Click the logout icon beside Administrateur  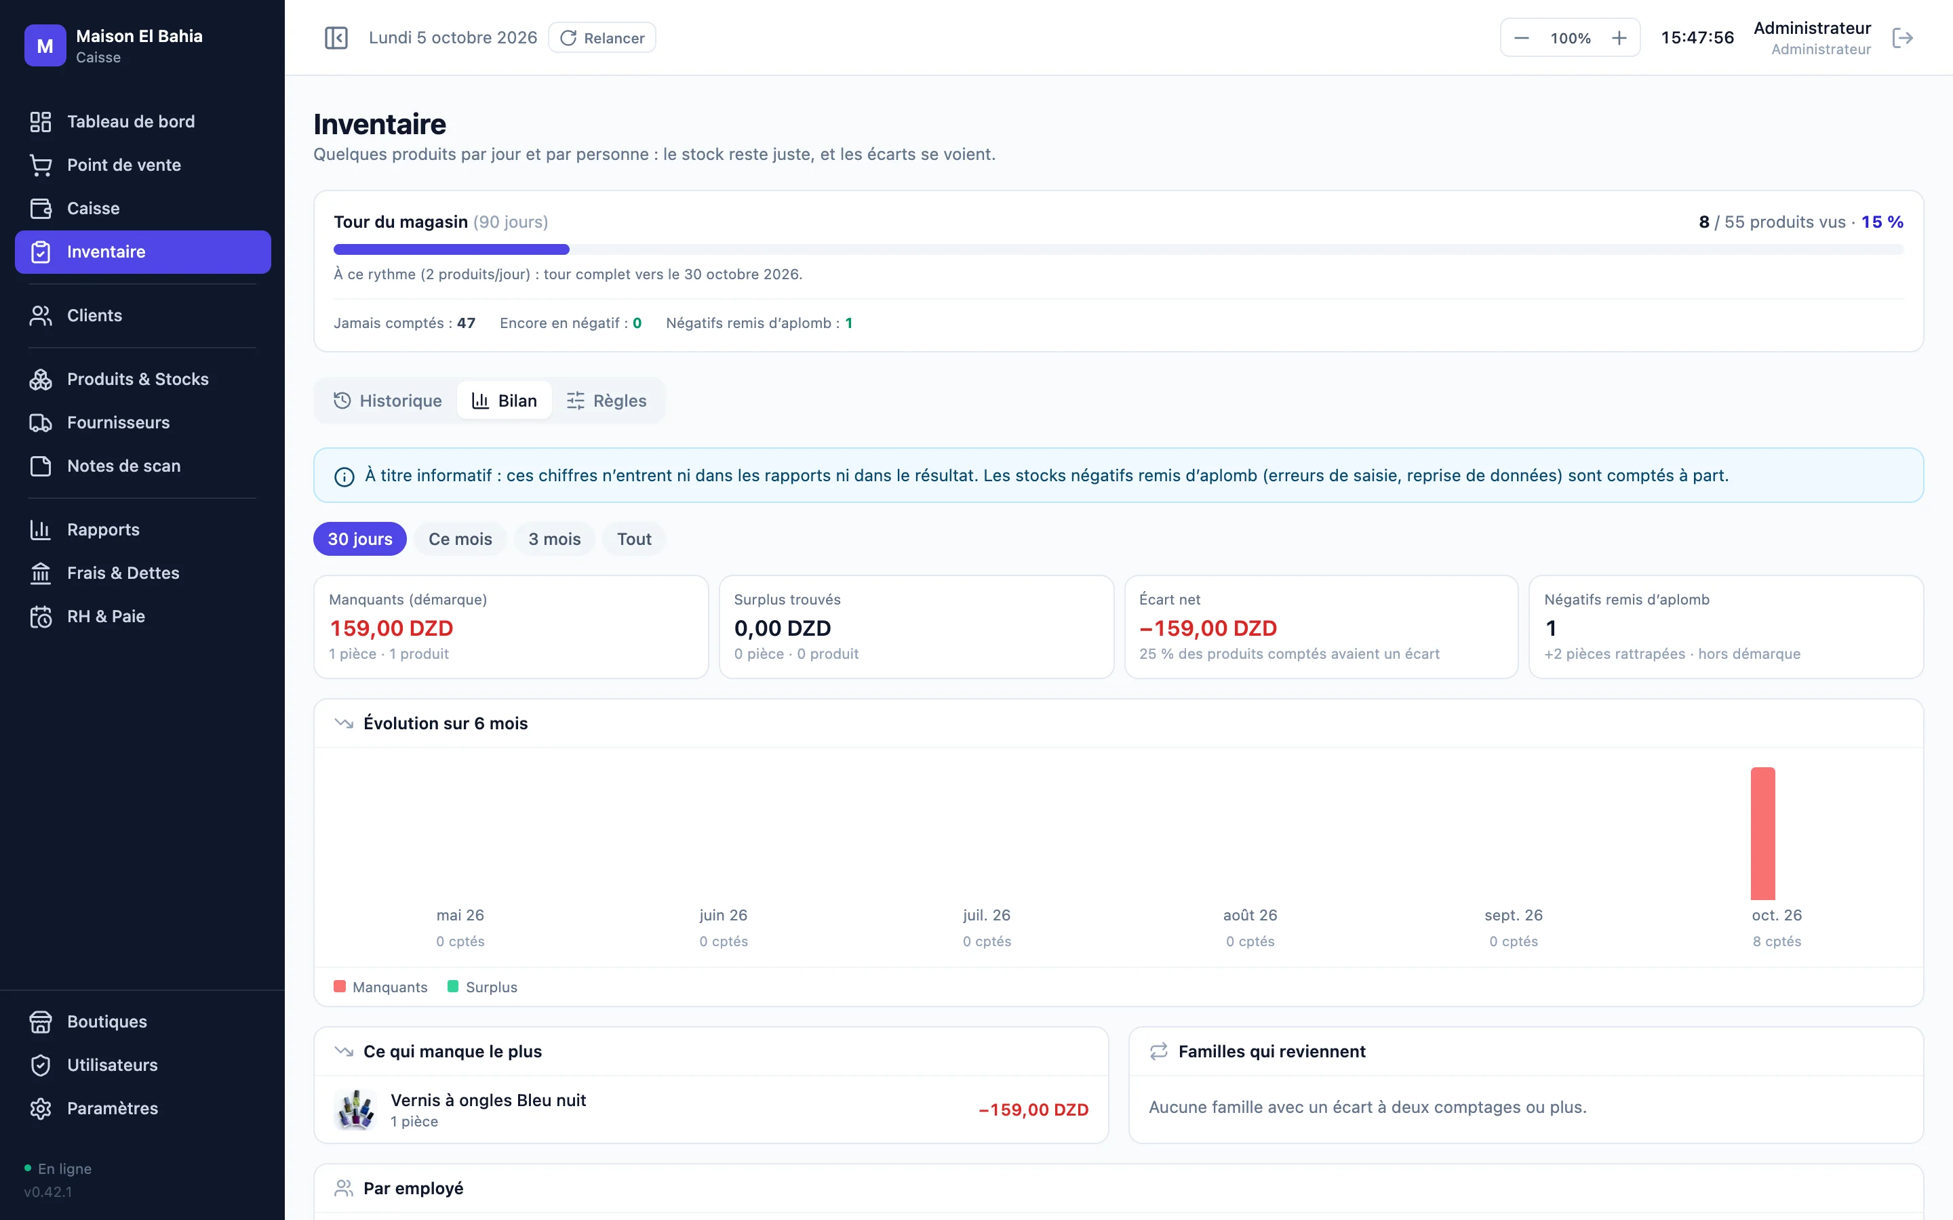(x=1902, y=38)
